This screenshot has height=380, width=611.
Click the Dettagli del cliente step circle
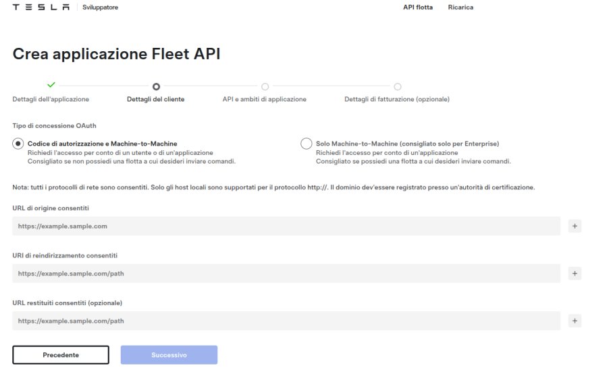tap(156, 86)
